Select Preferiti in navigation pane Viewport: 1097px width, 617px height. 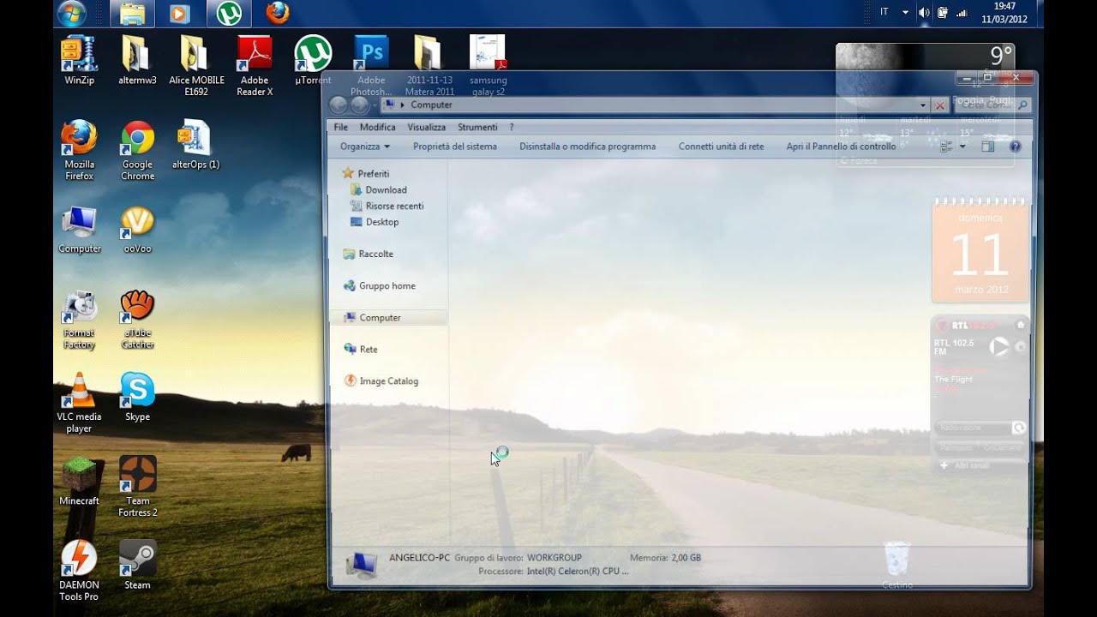coord(366,173)
